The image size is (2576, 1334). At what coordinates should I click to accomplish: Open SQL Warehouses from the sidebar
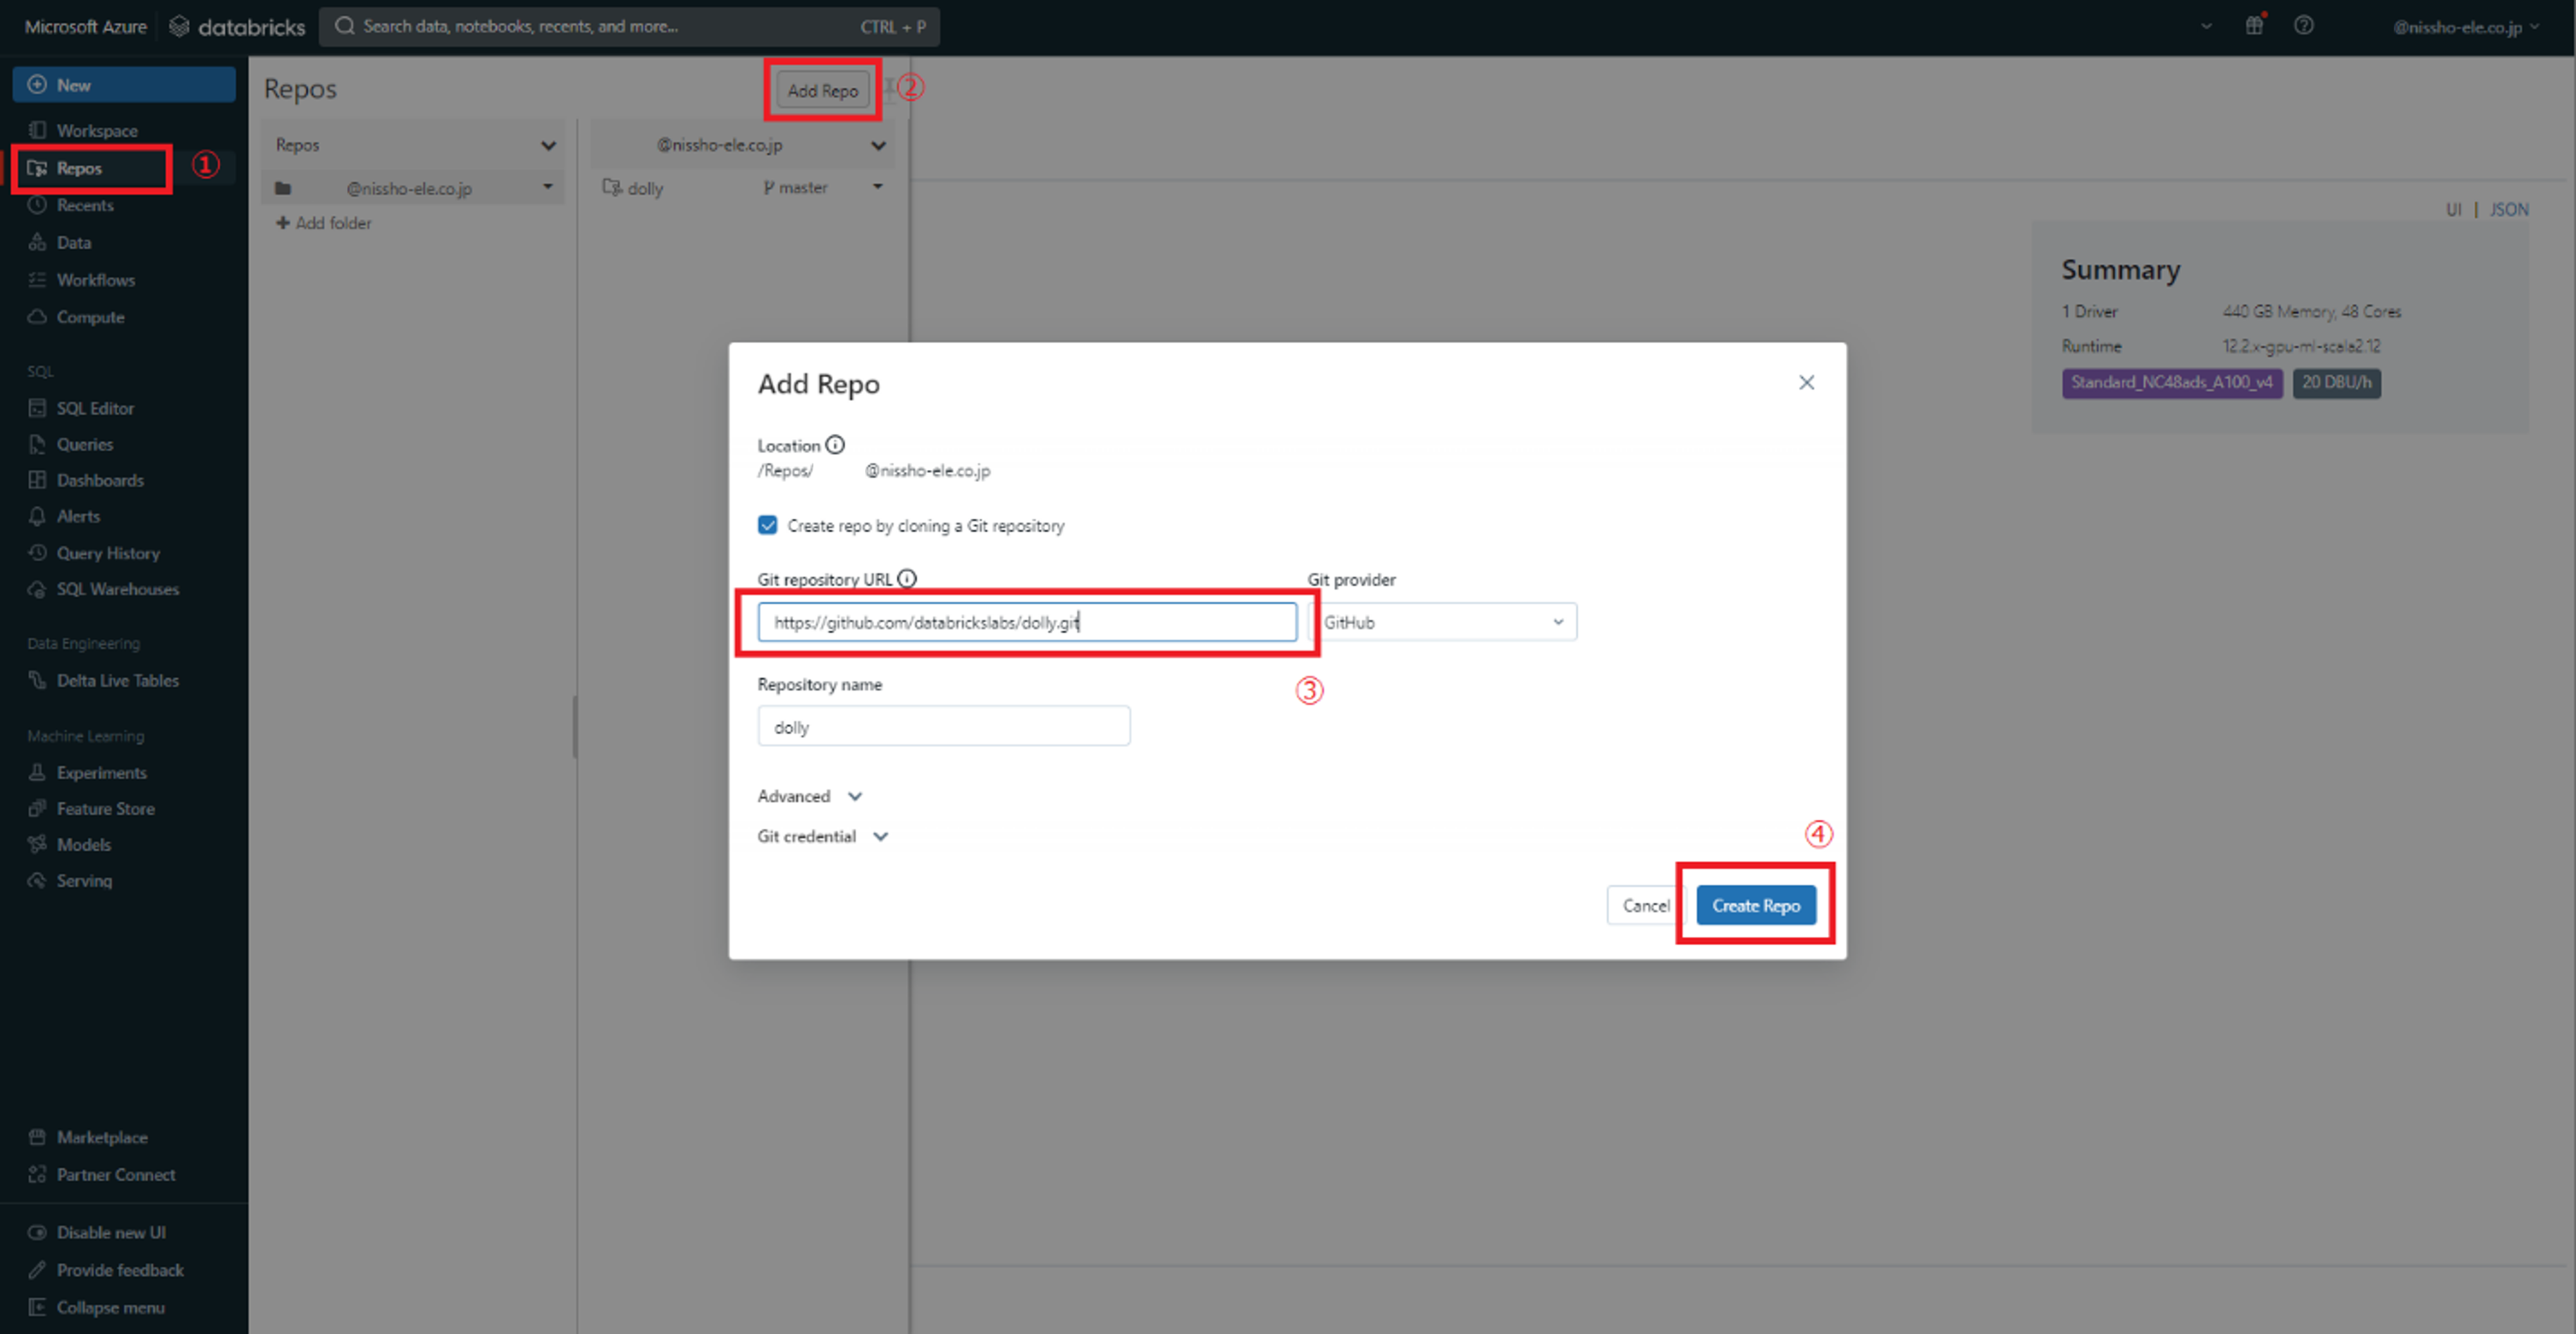pyautogui.click(x=117, y=589)
